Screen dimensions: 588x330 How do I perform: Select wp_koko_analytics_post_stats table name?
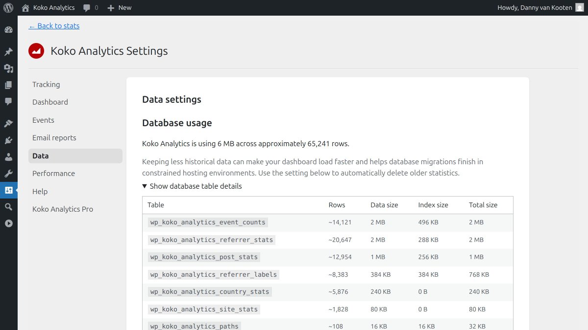[x=204, y=257]
